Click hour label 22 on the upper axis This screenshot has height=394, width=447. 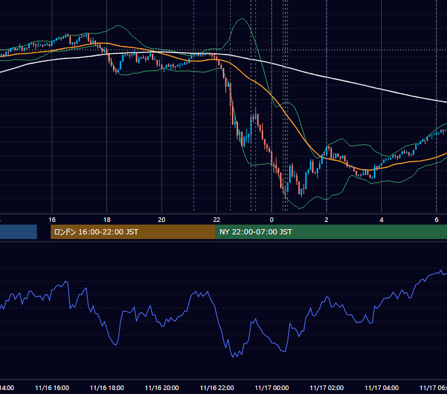217,219
